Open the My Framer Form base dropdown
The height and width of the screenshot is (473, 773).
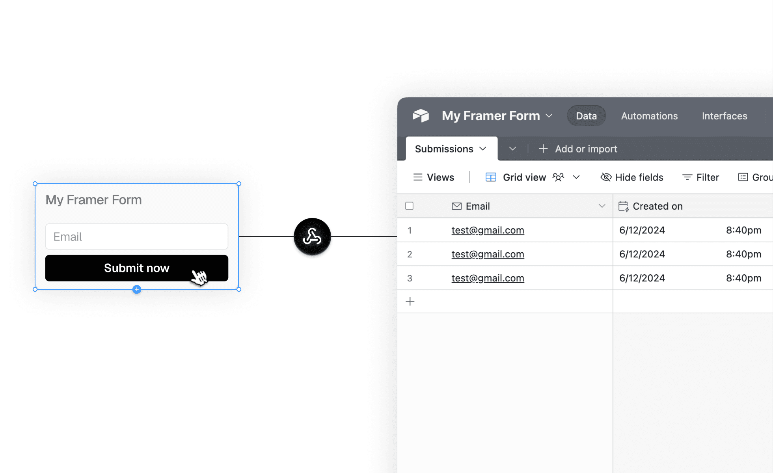(549, 116)
